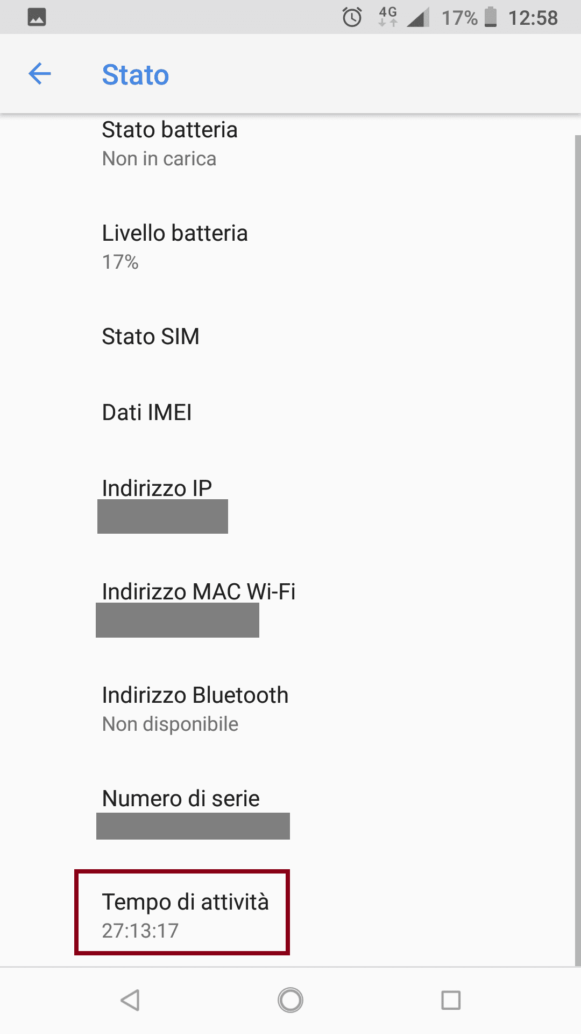The image size is (581, 1034).
Task: Open the Stato SIM entry
Action: tap(151, 337)
